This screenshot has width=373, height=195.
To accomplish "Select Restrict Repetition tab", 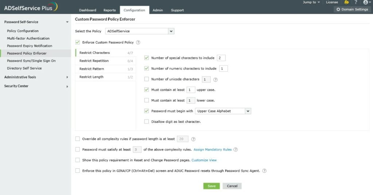I will pyautogui.click(x=106, y=61).
